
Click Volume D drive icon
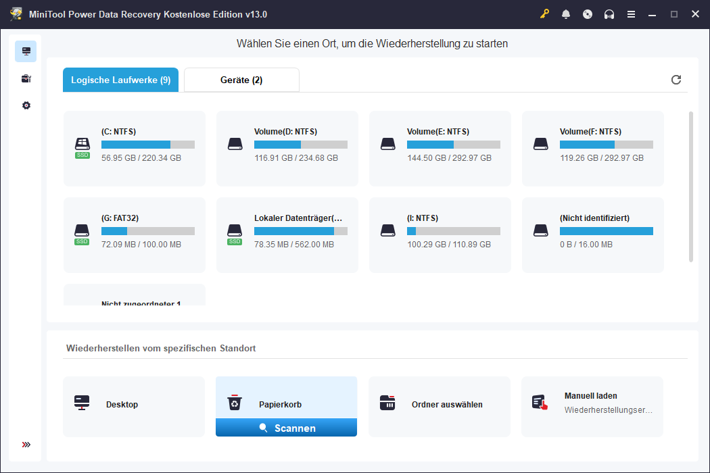click(235, 144)
